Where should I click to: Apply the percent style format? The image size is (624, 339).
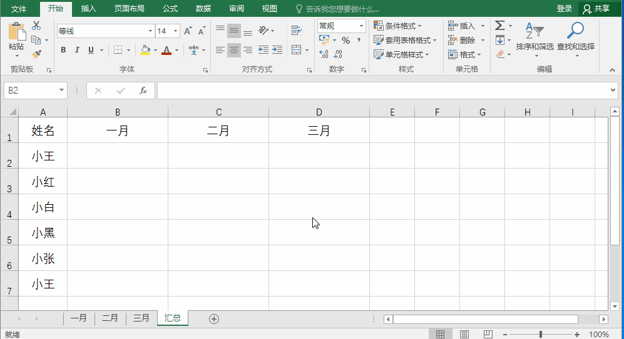pyautogui.click(x=346, y=40)
